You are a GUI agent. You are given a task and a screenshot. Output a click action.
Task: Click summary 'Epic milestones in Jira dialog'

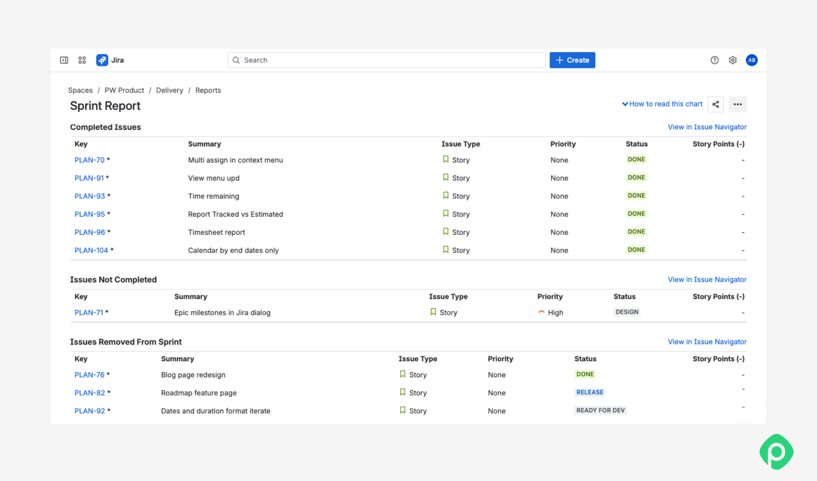pos(222,313)
